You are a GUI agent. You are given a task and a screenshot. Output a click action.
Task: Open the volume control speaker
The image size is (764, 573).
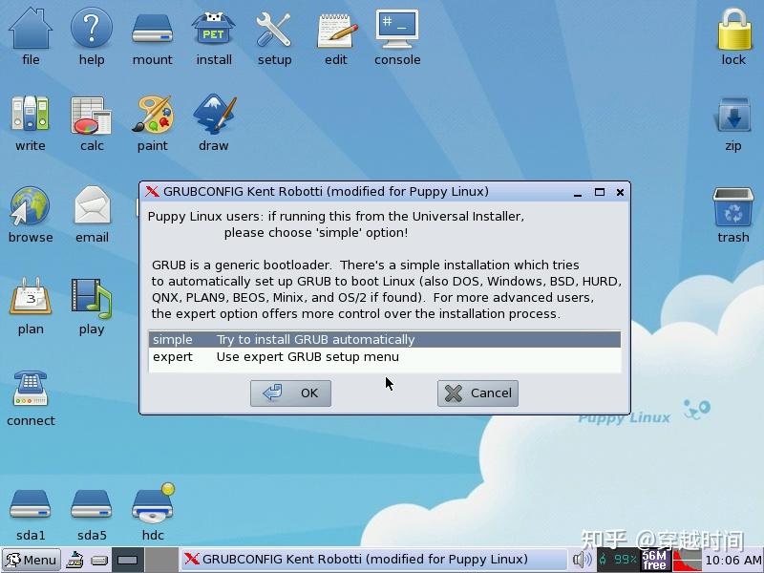point(584,560)
